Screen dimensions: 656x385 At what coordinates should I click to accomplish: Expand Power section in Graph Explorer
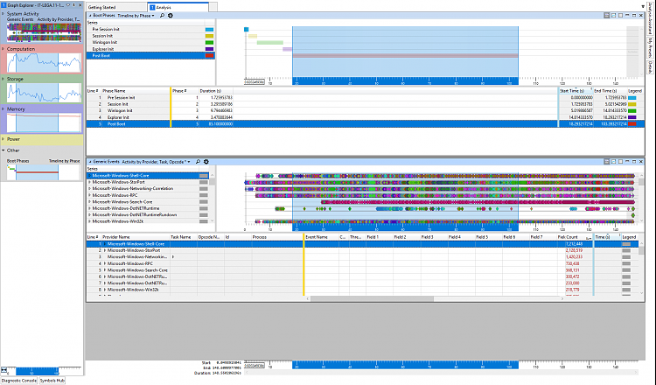point(3,139)
